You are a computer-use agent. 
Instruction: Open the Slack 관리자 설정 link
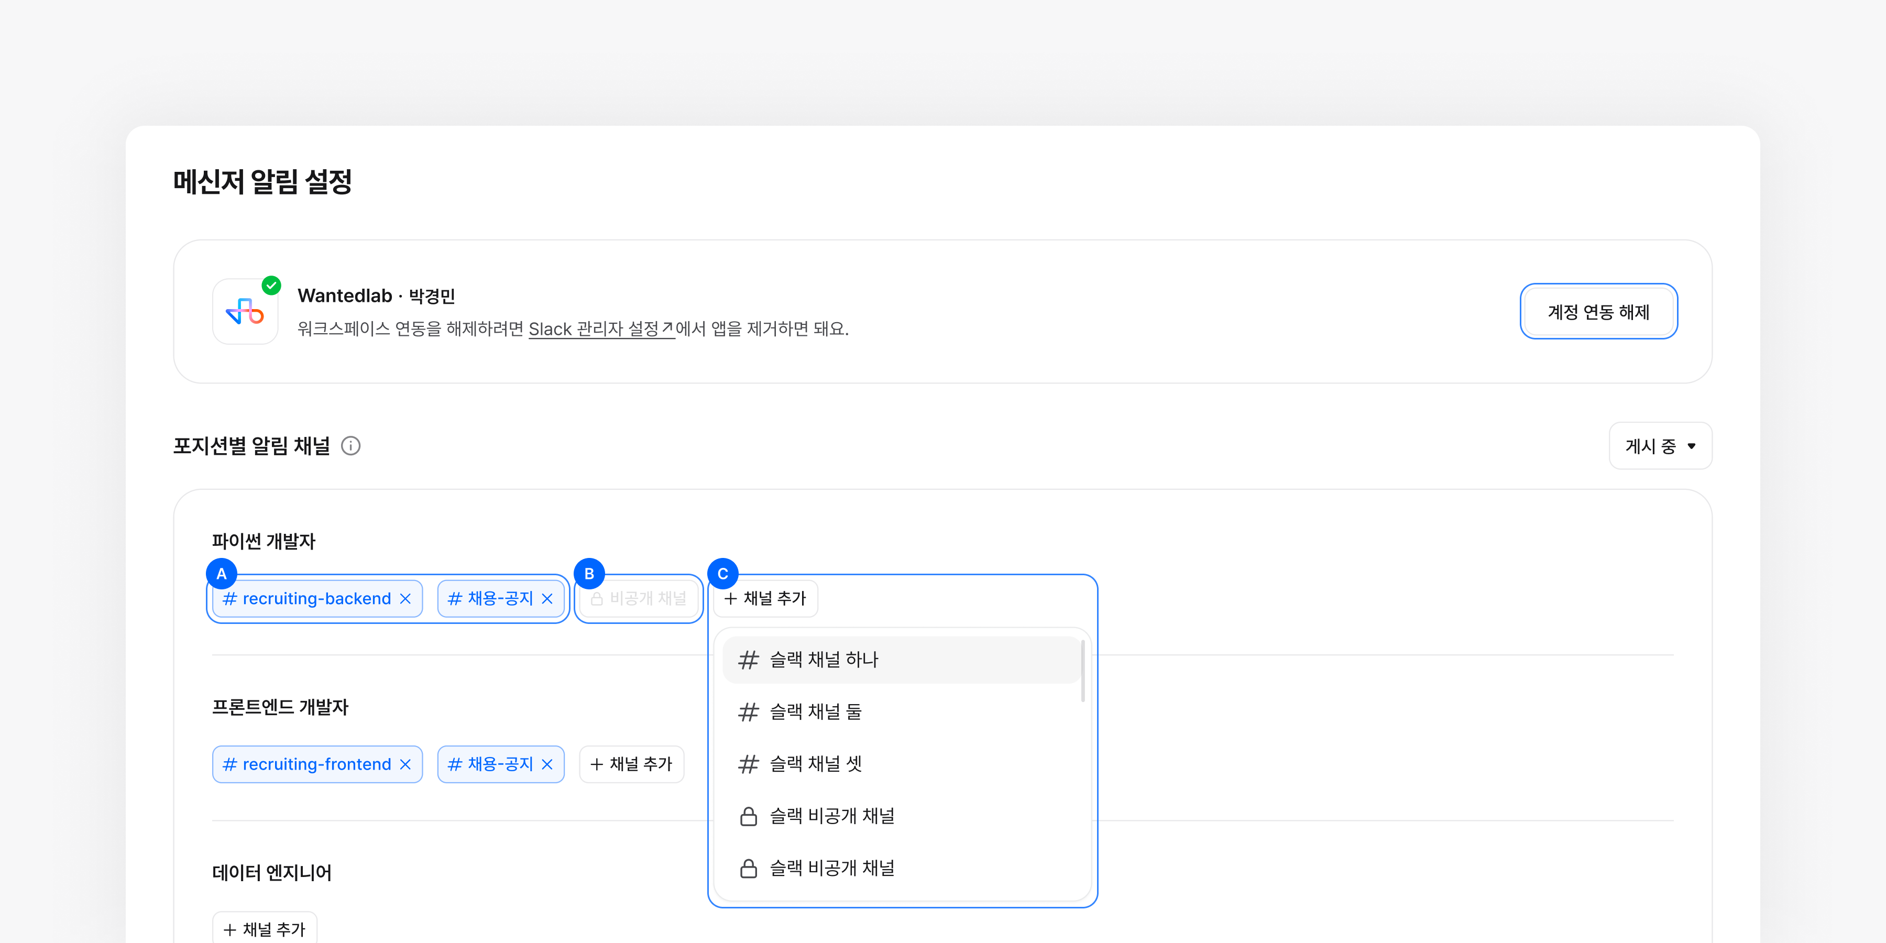(x=601, y=328)
